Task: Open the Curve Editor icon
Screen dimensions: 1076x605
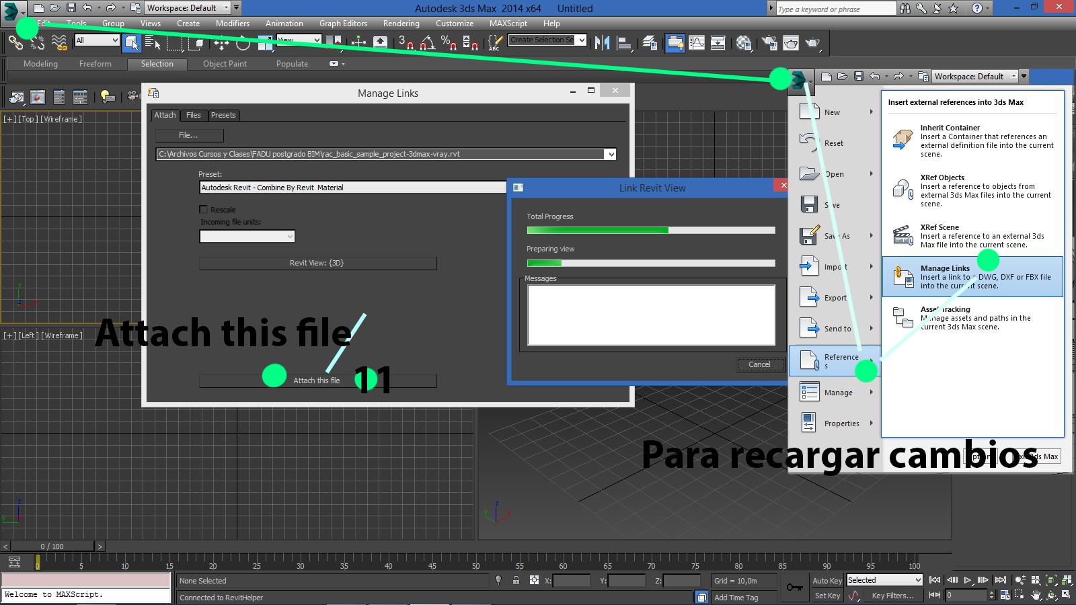Action: pyautogui.click(x=697, y=43)
